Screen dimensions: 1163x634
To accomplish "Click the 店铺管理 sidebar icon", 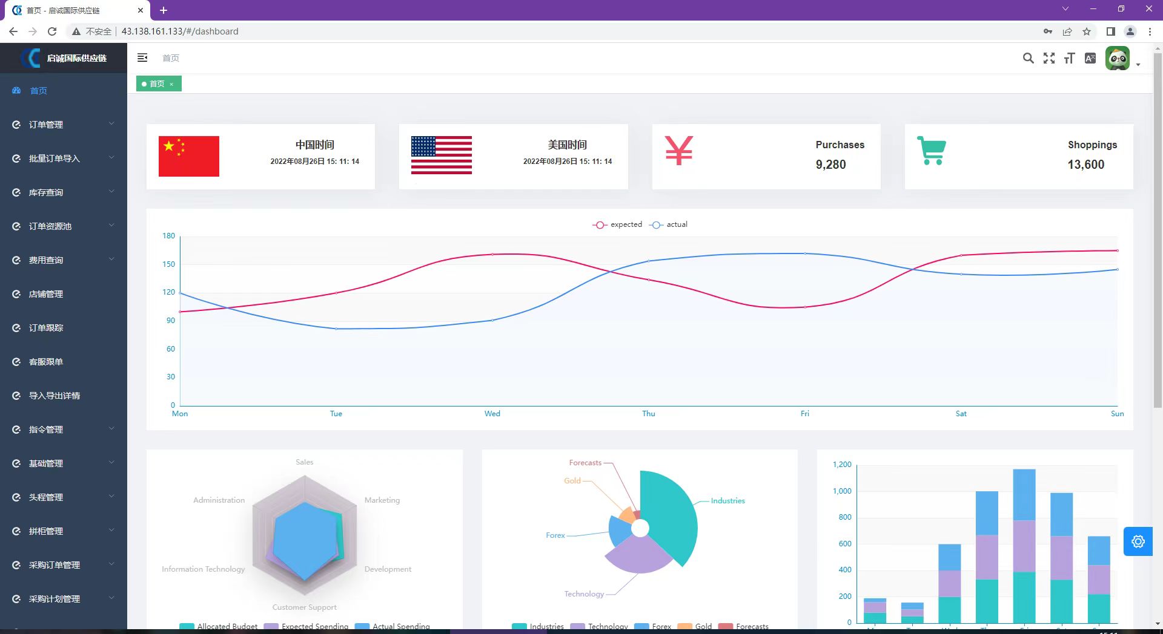I will click(x=16, y=294).
